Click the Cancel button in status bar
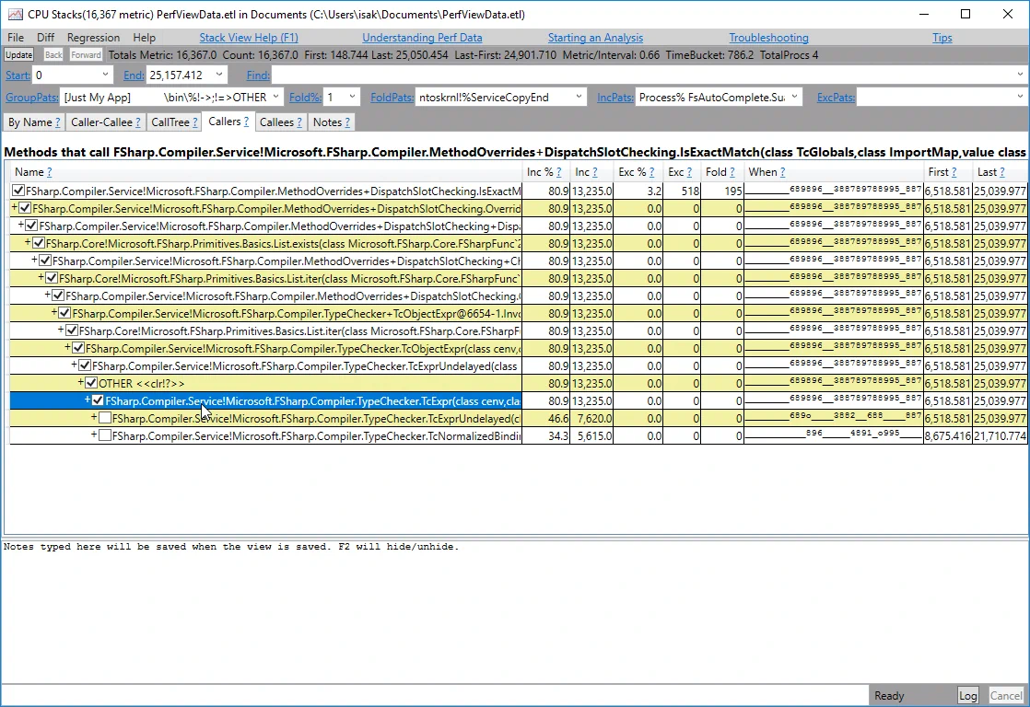The height and width of the screenshot is (707, 1030). [1006, 695]
